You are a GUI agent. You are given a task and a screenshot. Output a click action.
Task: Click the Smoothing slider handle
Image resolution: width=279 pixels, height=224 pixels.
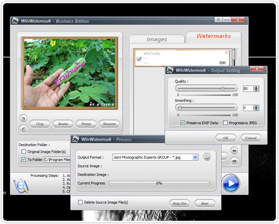pyautogui.click(x=180, y=107)
